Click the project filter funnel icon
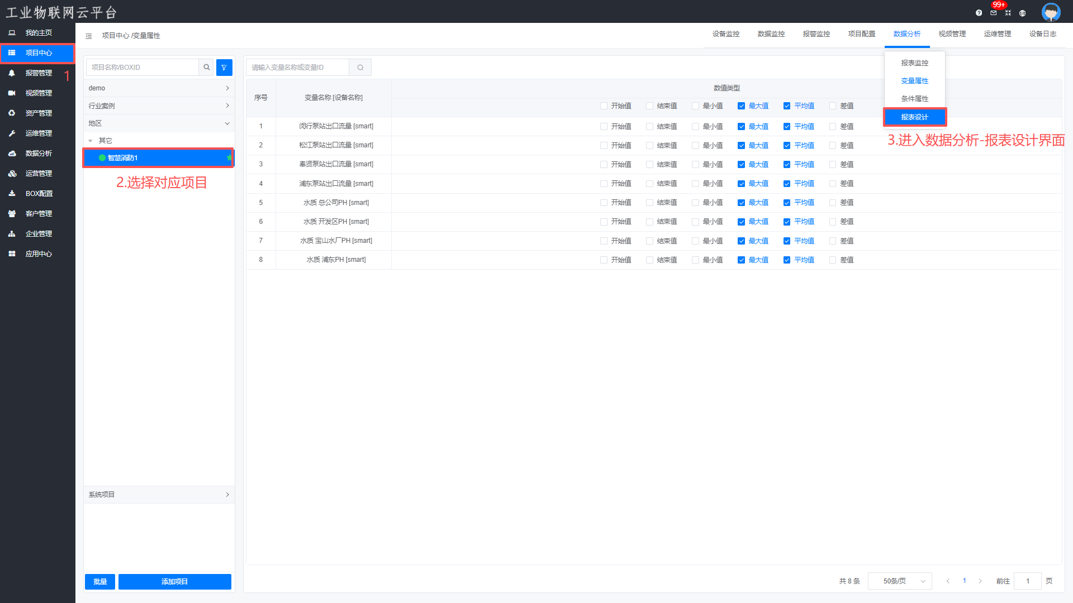This screenshot has width=1073, height=603. tap(224, 68)
